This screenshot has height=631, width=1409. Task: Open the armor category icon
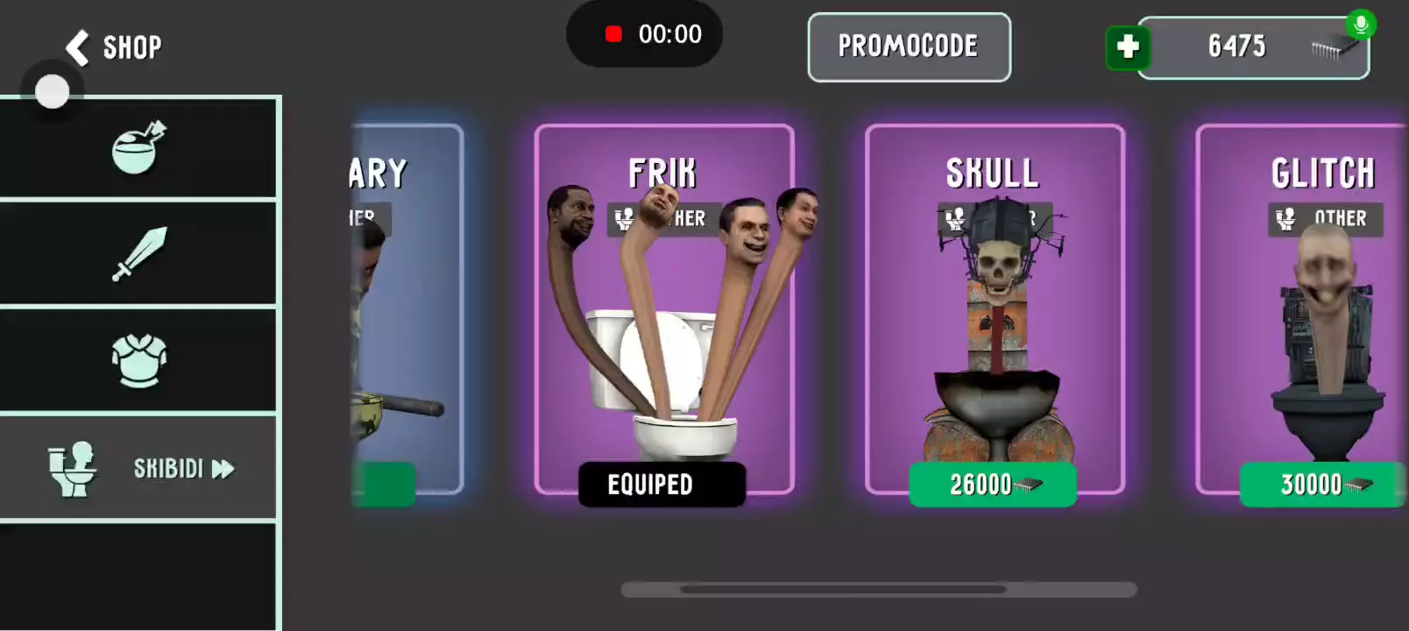coord(139,360)
